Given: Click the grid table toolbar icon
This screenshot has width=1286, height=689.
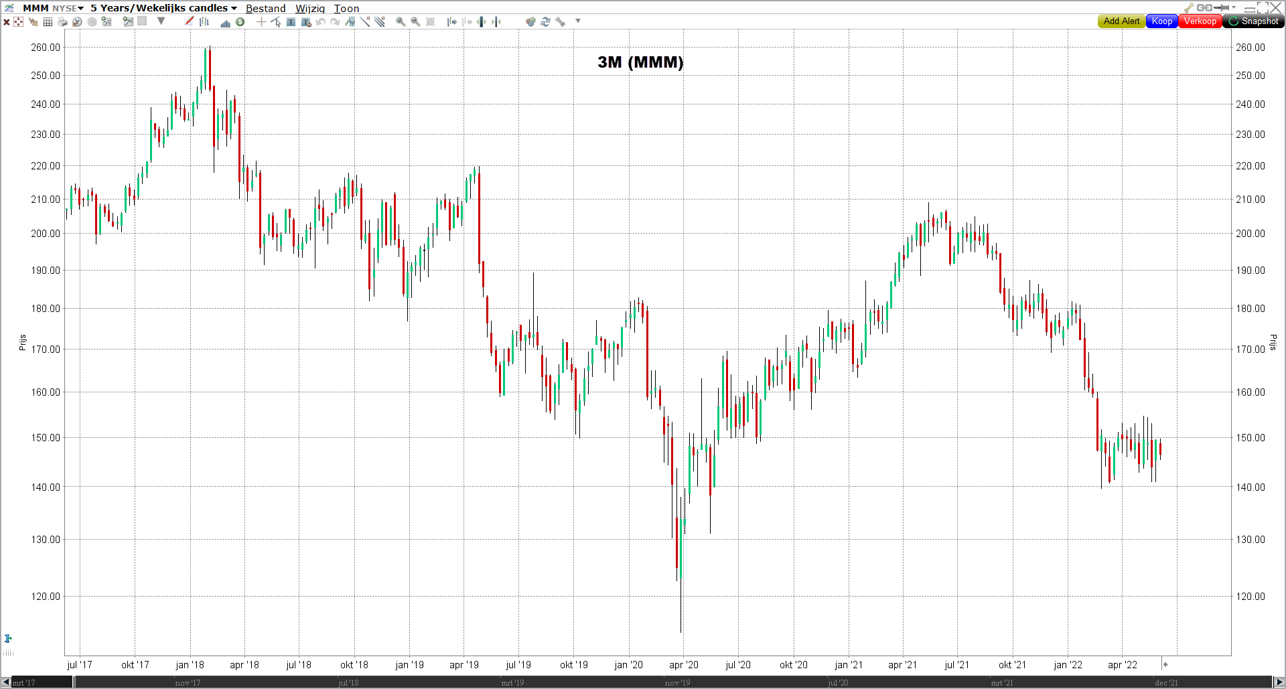Looking at the screenshot, I should (48, 22).
